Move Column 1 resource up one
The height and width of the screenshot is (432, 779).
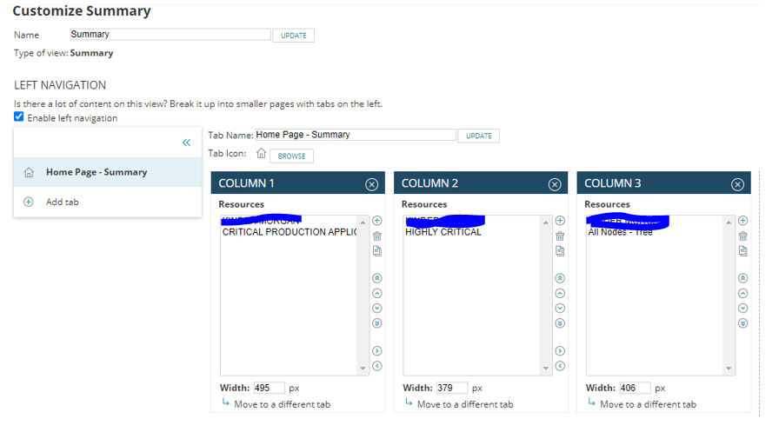pyautogui.click(x=377, y=293)
